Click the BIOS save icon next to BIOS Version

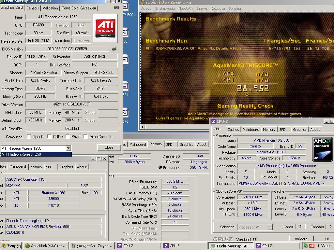(114, 49)
